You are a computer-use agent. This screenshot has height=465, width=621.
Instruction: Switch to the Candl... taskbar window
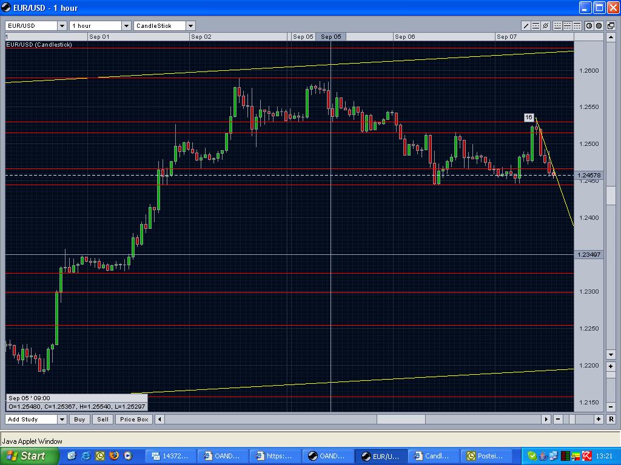[x=433, y=456]
